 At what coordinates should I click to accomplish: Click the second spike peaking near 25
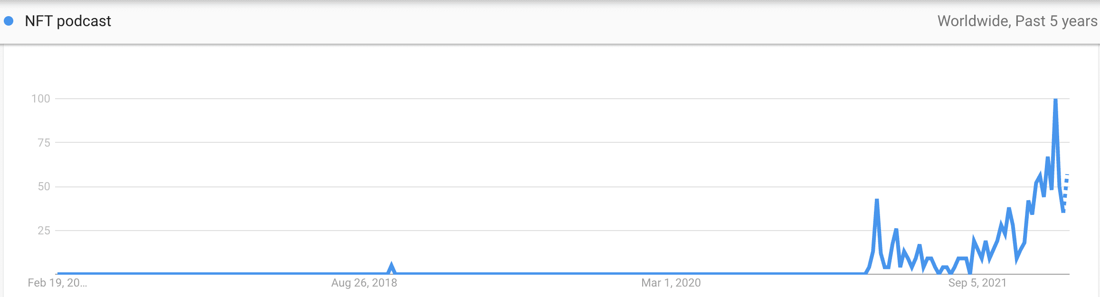pyautogui.click(x=896, y=230)
